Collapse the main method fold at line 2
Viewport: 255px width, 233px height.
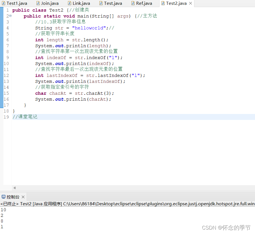point(10,16)
